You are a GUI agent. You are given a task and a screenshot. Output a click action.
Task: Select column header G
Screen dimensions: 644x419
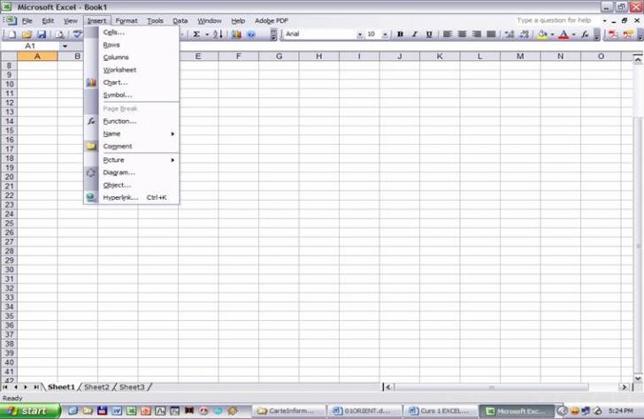point(279,57)
